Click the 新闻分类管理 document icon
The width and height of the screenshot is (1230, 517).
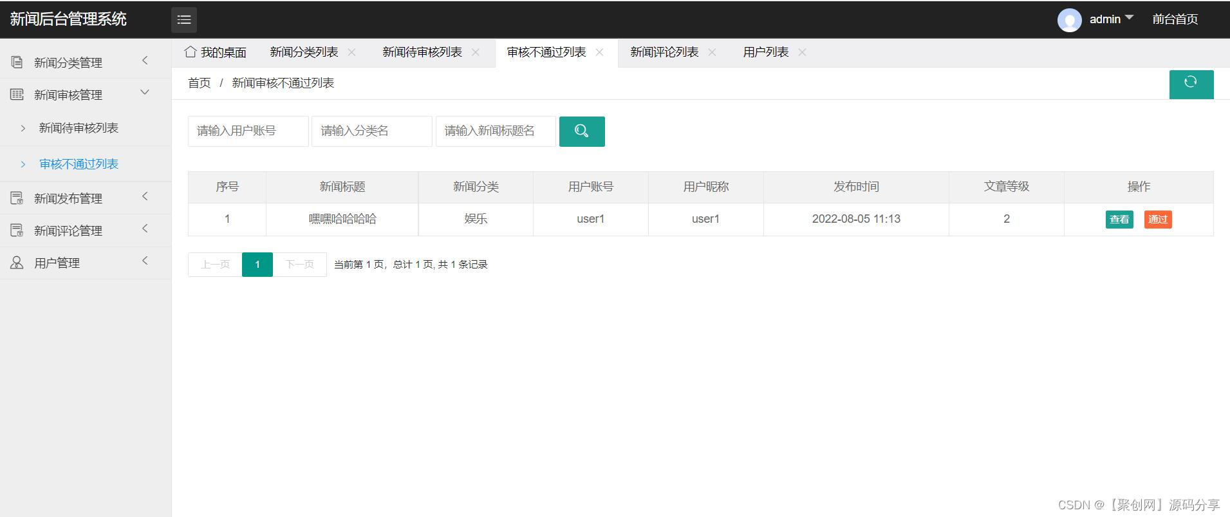pos(17,62)
